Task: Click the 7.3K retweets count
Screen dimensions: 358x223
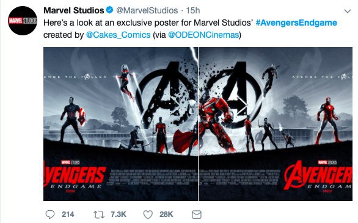Action: (119, 214)
